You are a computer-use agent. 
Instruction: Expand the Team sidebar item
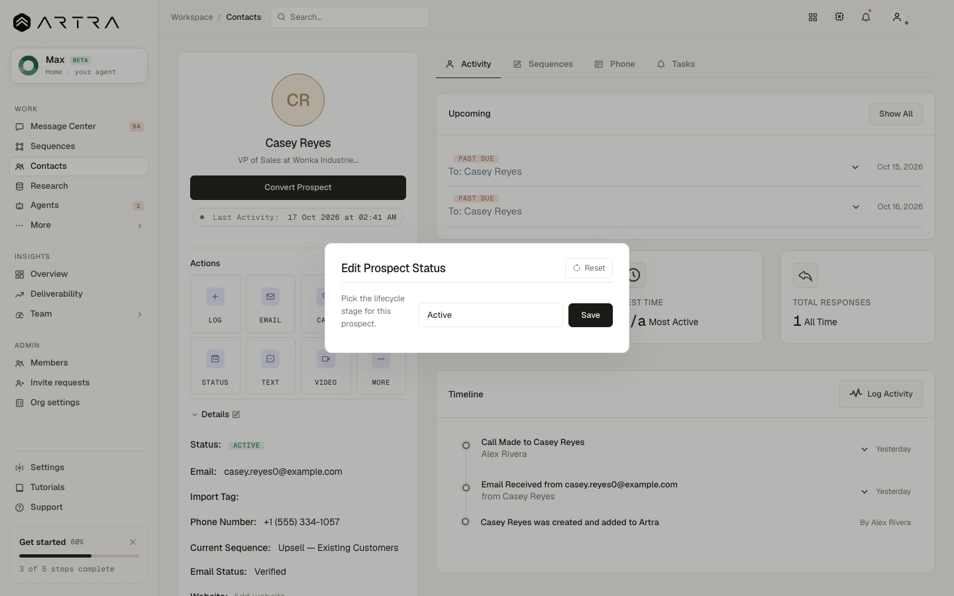click(79, 314)
